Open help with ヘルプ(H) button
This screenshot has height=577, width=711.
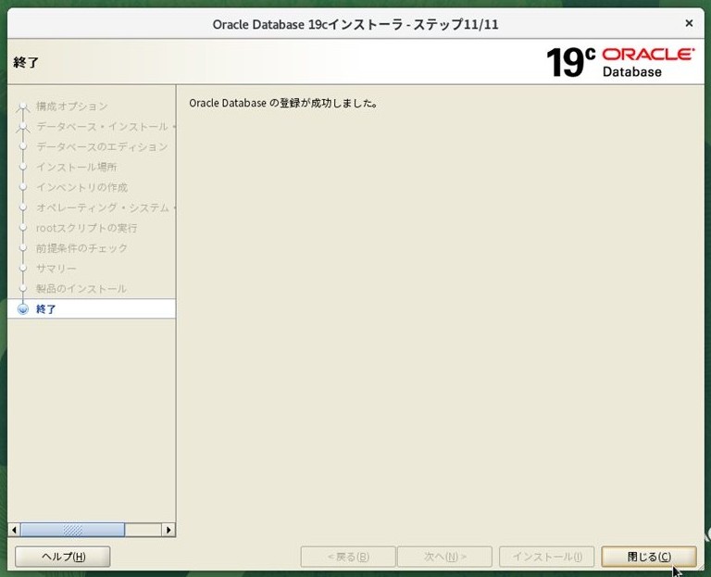click(x=63, y=557)
